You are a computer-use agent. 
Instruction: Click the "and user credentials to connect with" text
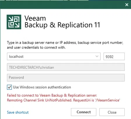(x=36, y=47)
